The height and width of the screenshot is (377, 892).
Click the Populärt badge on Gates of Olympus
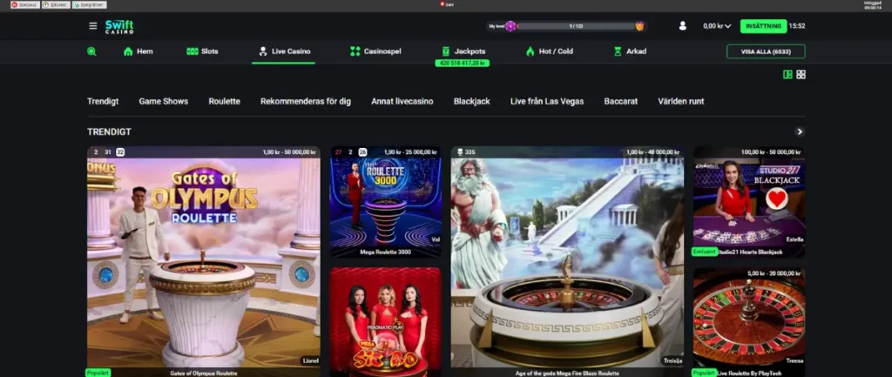tap(98, 373)
